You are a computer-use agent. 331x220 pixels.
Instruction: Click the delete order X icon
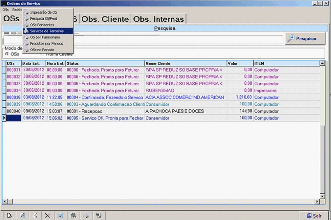click(47, 216)
